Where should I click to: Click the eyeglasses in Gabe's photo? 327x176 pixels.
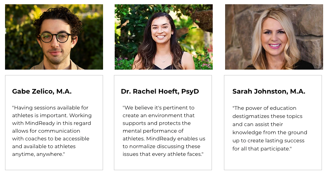[x=55, y=38]
